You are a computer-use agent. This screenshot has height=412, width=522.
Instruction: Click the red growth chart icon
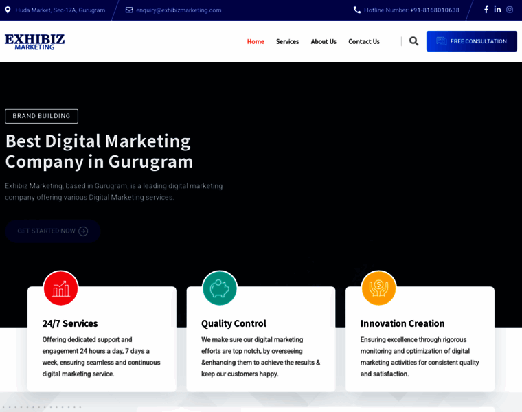[60, 288]
